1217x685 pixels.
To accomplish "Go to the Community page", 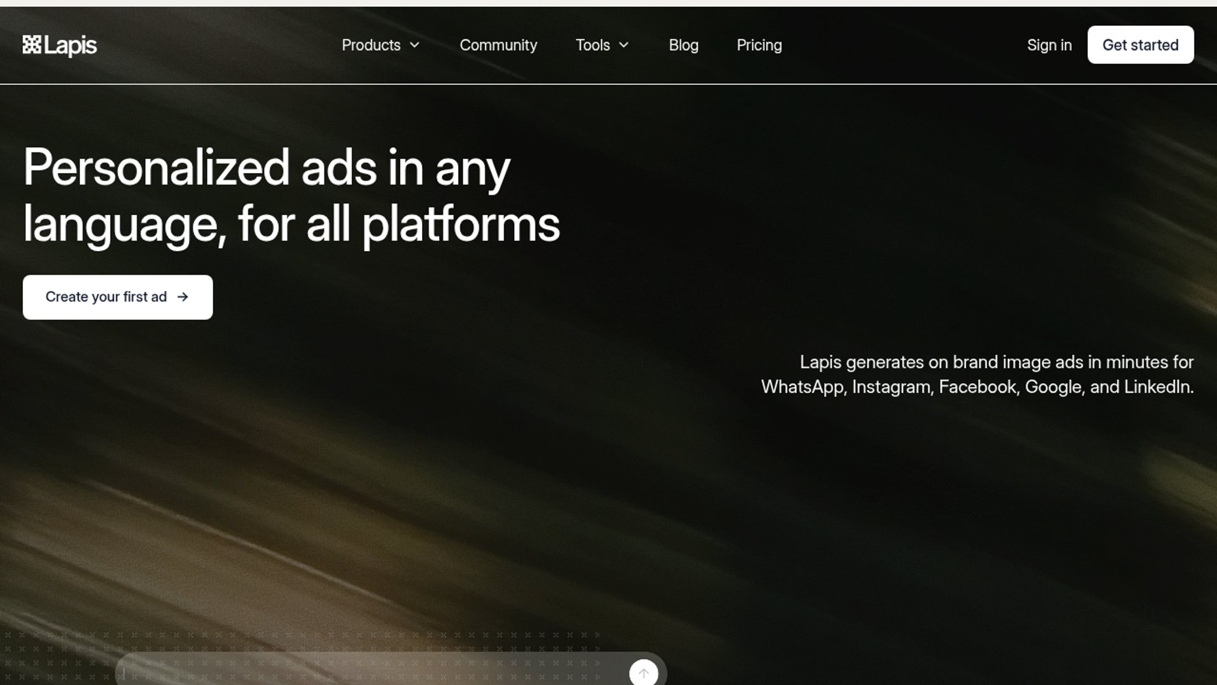I will tap(498, 45).
